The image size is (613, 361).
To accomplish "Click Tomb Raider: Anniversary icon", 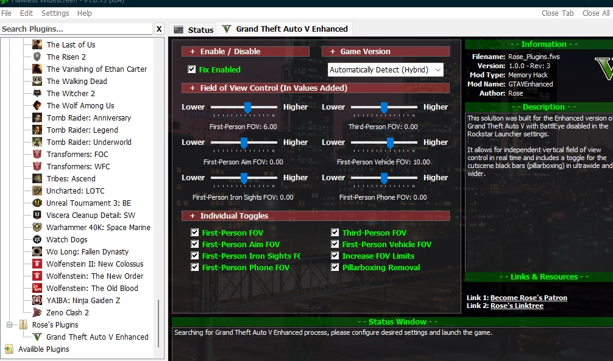I will pos(37,117).
